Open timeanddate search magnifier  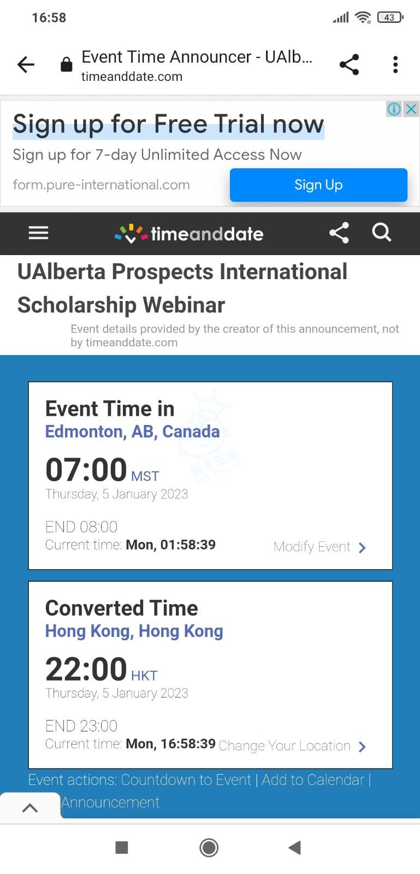click(382, 233)
